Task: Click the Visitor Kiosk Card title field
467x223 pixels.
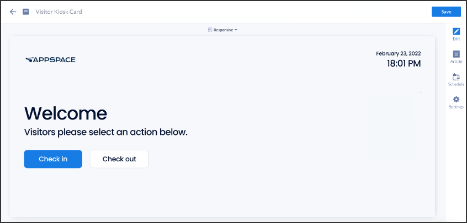Action: coord(59,12)
